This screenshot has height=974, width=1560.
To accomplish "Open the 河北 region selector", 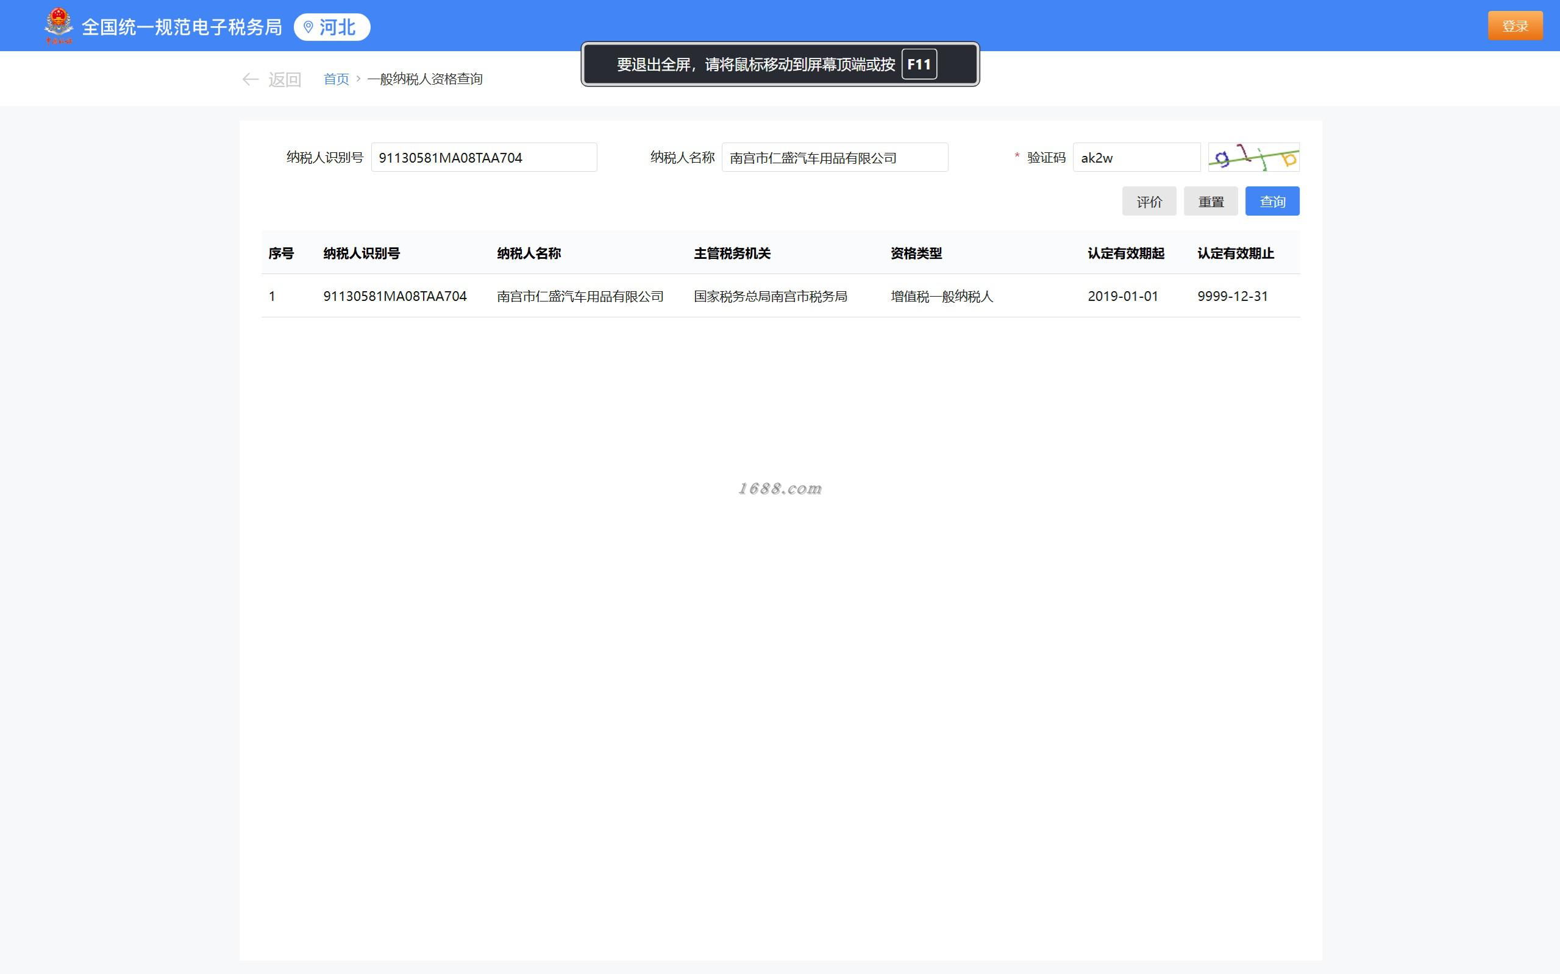I will coord(337,27).
